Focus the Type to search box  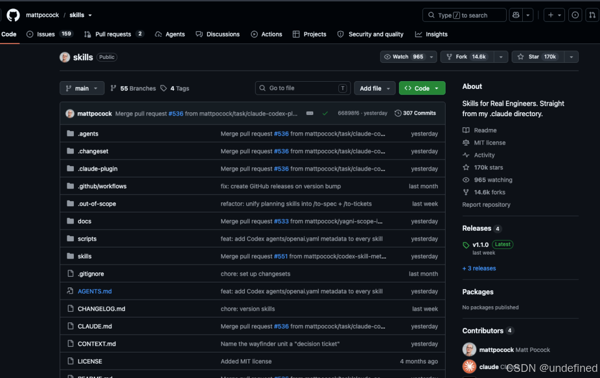(464, 15)
